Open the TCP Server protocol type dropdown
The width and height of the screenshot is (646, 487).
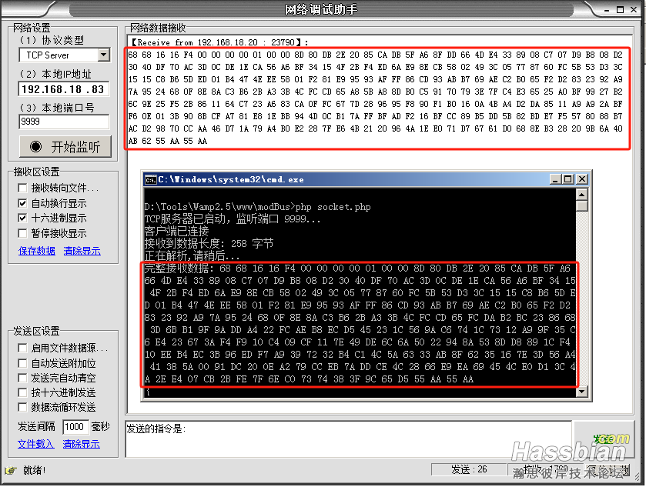(x=104, y=55)
